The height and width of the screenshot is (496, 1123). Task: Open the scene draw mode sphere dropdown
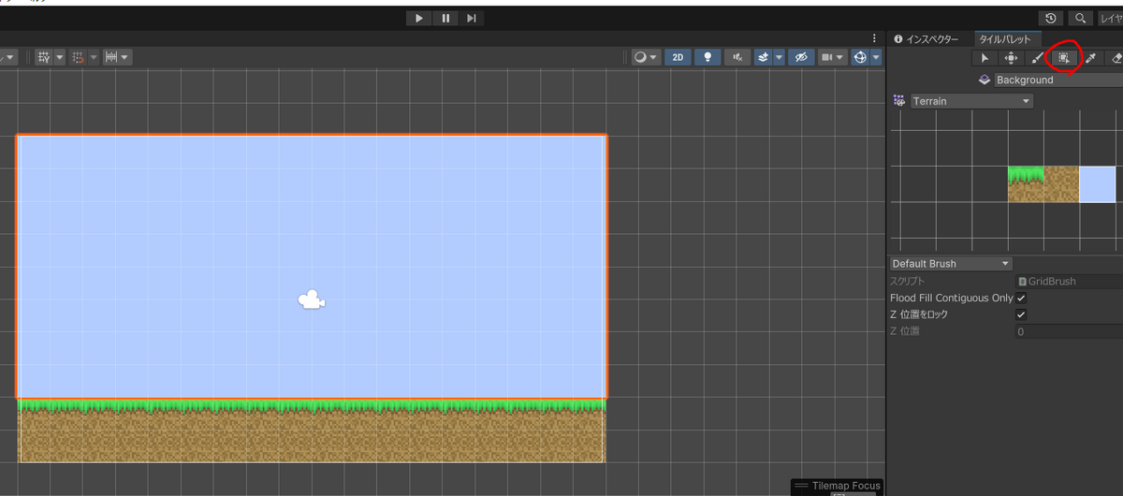pos(646,57)
